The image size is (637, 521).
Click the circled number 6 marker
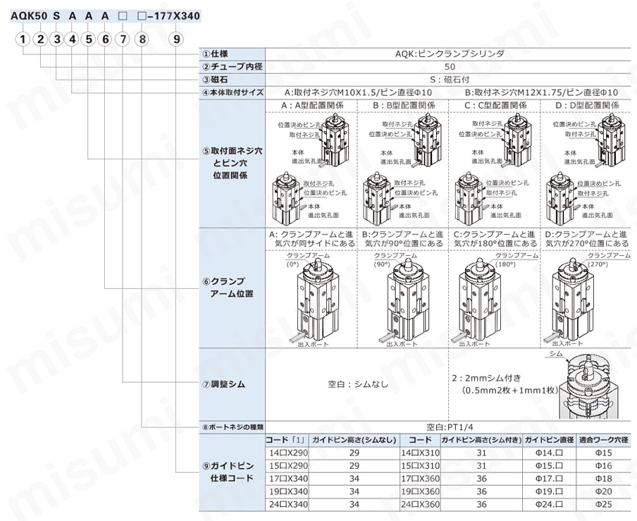point(105,39)
